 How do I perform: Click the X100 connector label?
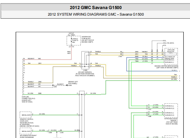(x=120, y=57)
